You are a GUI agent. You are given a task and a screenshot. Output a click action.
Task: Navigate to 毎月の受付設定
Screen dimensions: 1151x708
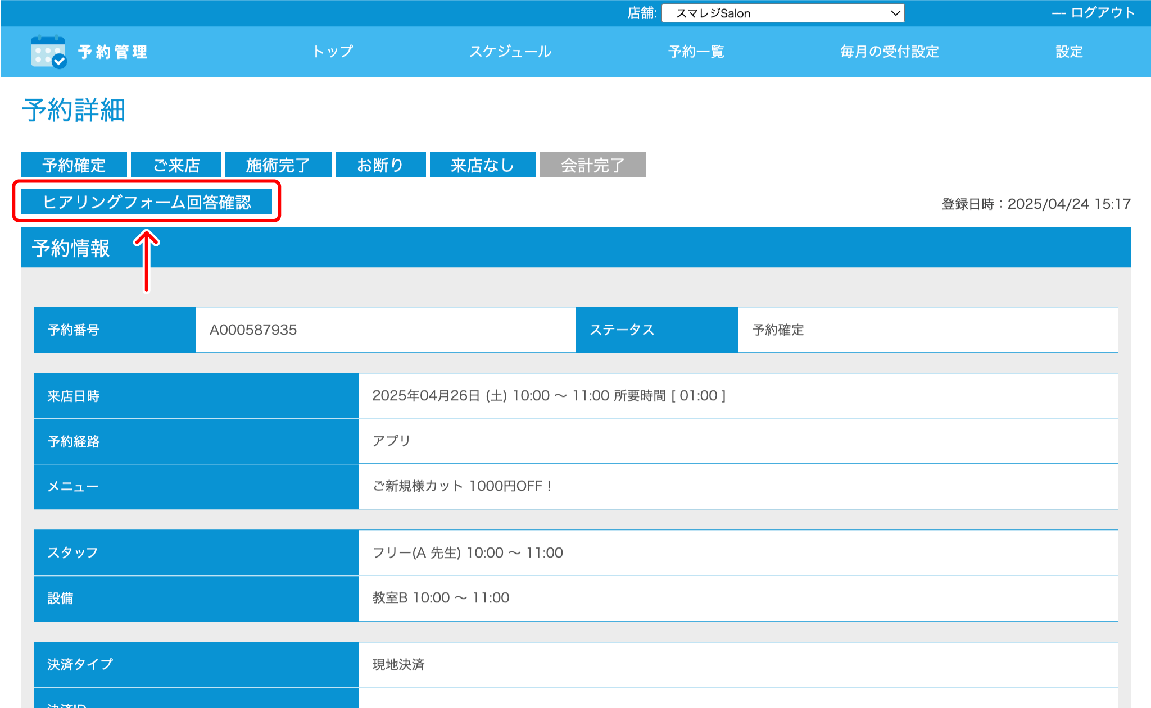[x=889, y=52]
